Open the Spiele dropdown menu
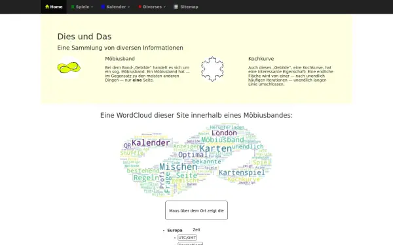The image size is (393, 245). point(82,7)
